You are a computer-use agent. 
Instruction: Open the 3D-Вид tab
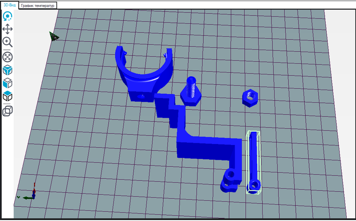(9, 4)
